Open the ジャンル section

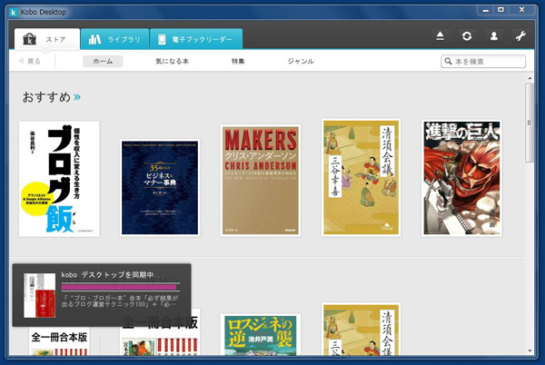(301, 61)
